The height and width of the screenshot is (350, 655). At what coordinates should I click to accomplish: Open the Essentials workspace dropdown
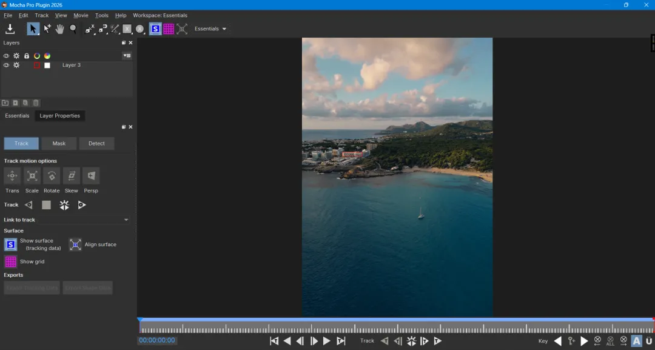210,29
